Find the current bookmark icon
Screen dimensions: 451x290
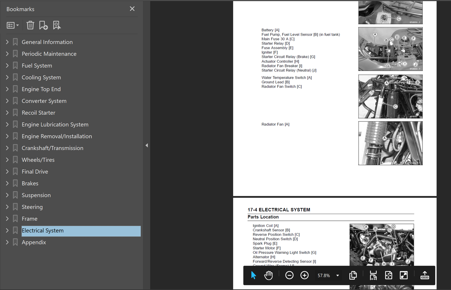57,25
